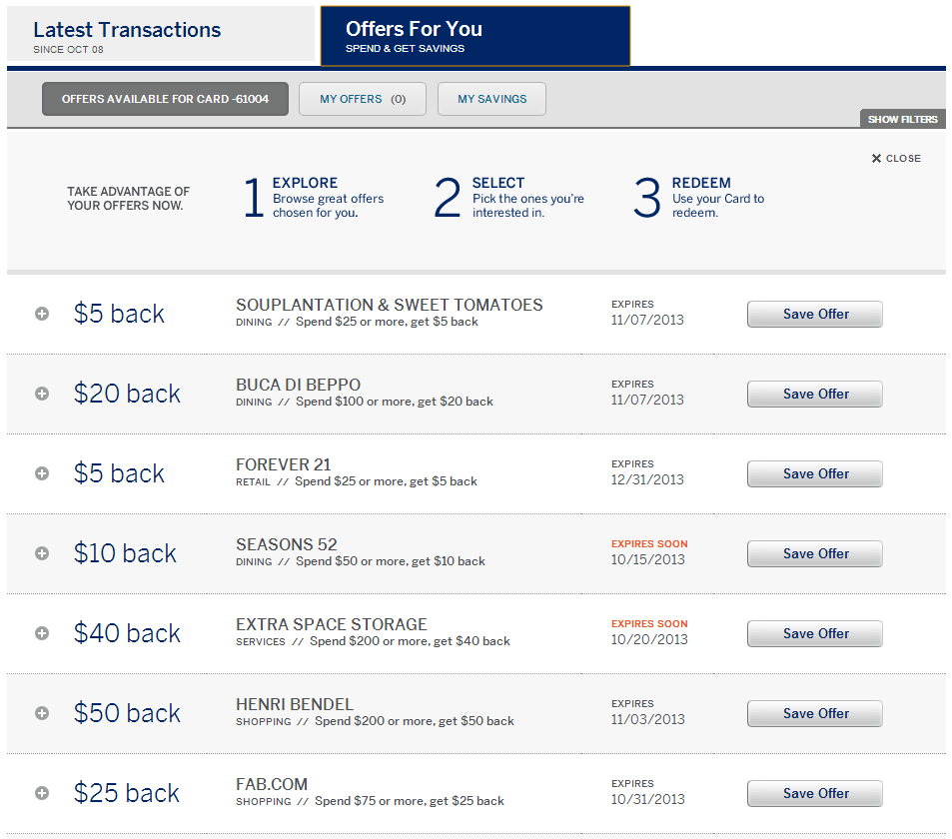Click plus icon beside Seasons 52 offer
The height and width of the screenshot is (839, 952).
tap(42, 553)
